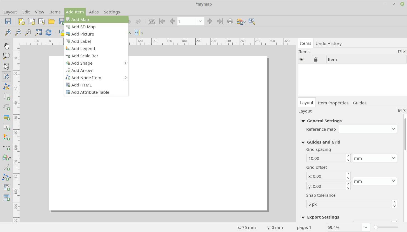
Task: Open the Atlas menu
Action: click(94, 12)
